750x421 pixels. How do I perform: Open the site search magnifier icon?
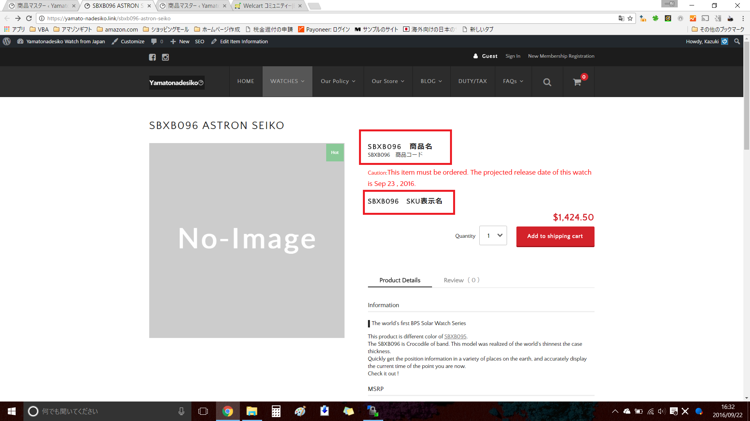click(547, 82)
